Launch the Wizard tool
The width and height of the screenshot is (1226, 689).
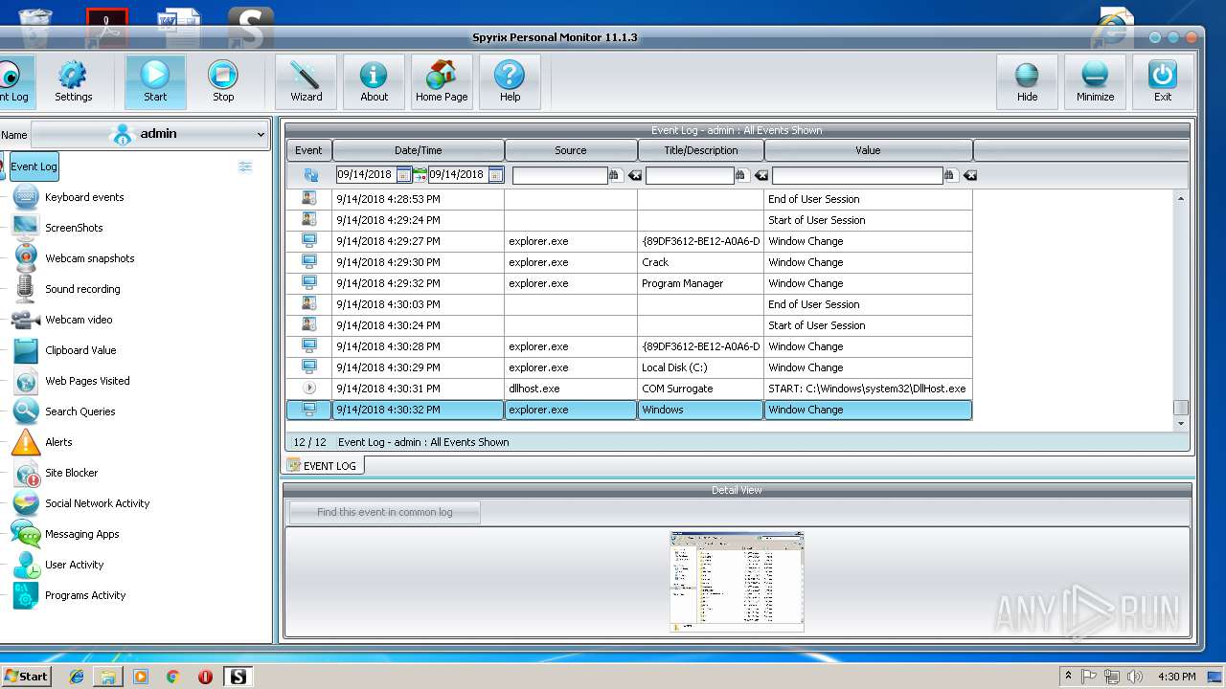(306, 81)
